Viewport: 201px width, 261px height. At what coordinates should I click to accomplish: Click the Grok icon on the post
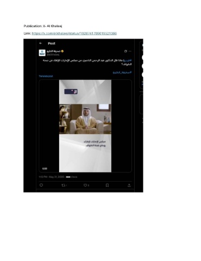[x=125, y=51]
